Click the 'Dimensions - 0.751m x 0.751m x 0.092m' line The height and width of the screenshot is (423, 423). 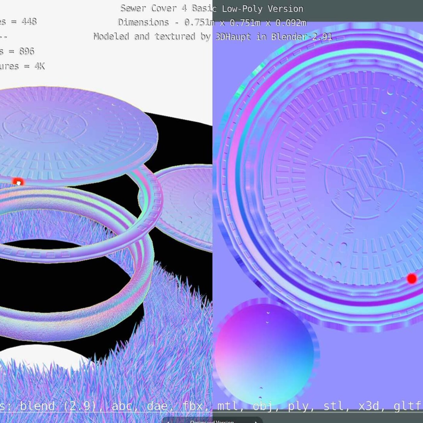tap(212, 23)
